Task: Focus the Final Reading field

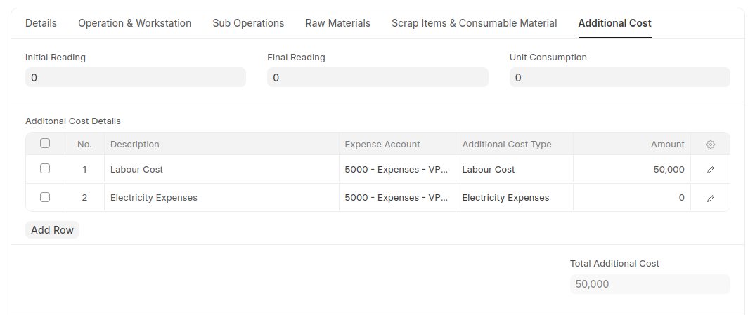Action: 377,78
